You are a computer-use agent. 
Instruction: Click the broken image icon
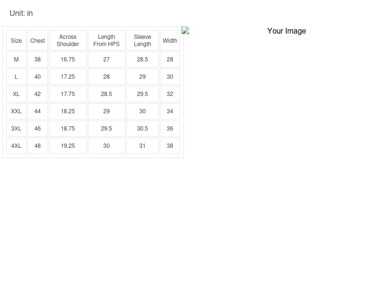tap(185, 31)
